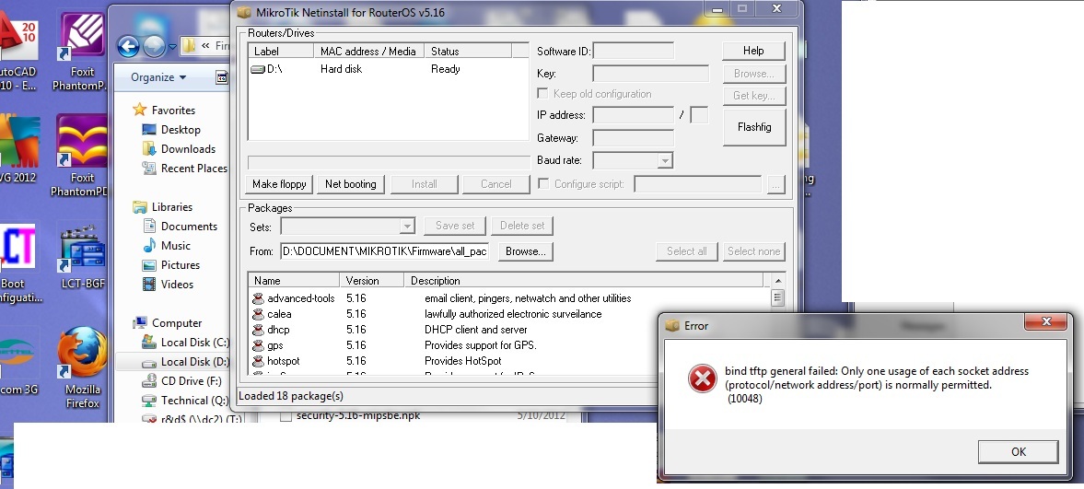This screenshot has height=489, width=1084.
Task: Click the Label column header
Action: tap(281, 52)
